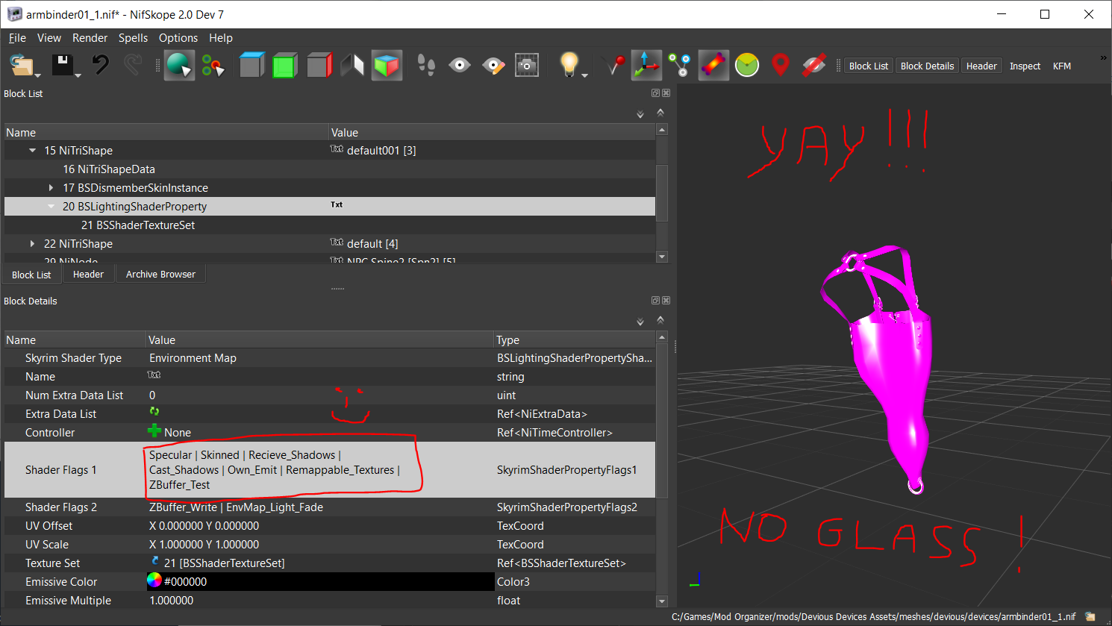Toggle the Perspective colored cube icon
This screenshot has width=1112, height=626.
coord(387,66)
